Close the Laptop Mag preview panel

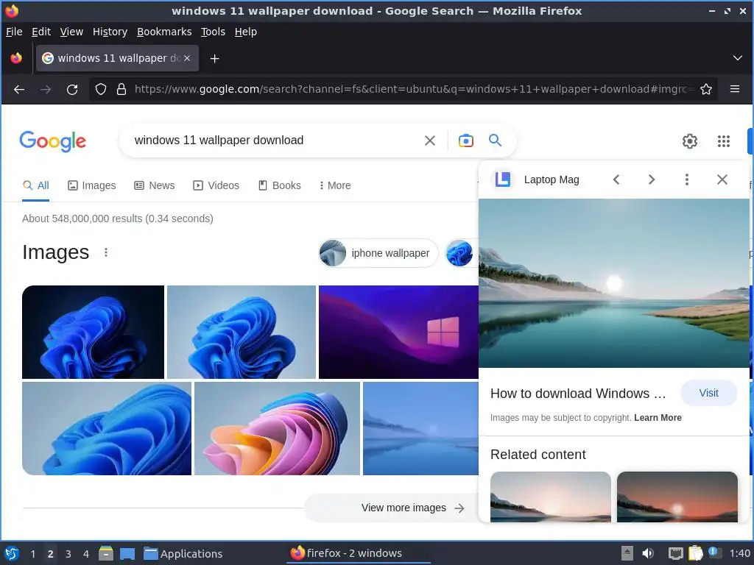pos(722,180)
